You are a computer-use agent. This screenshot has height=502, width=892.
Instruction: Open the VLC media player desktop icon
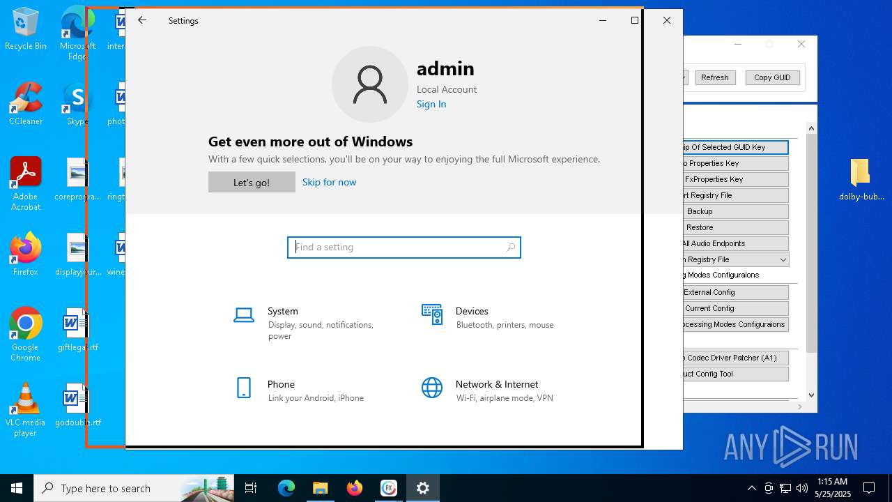[x=26, y=410]
